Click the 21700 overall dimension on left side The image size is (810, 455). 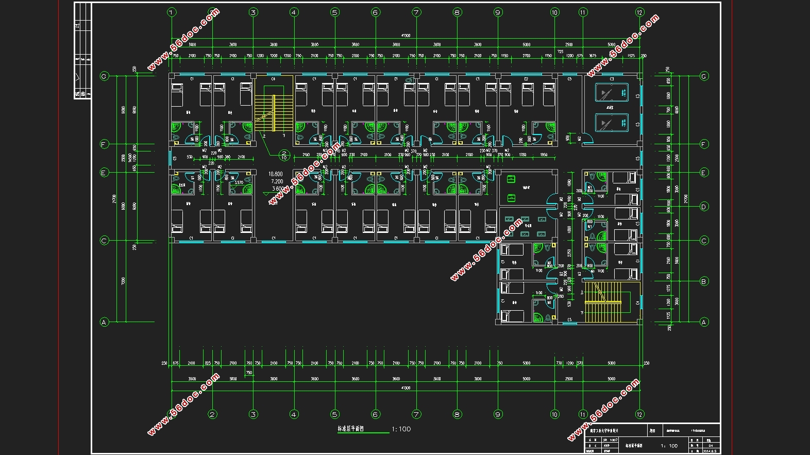pyautogui.click(x=114, y=198)
